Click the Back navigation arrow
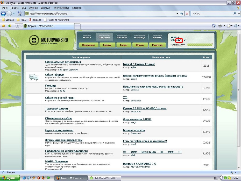Screen dimensions: 241x181 point(3,13)
